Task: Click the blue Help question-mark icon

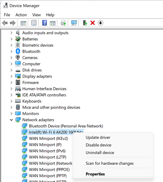Action: tap(45, 23)
